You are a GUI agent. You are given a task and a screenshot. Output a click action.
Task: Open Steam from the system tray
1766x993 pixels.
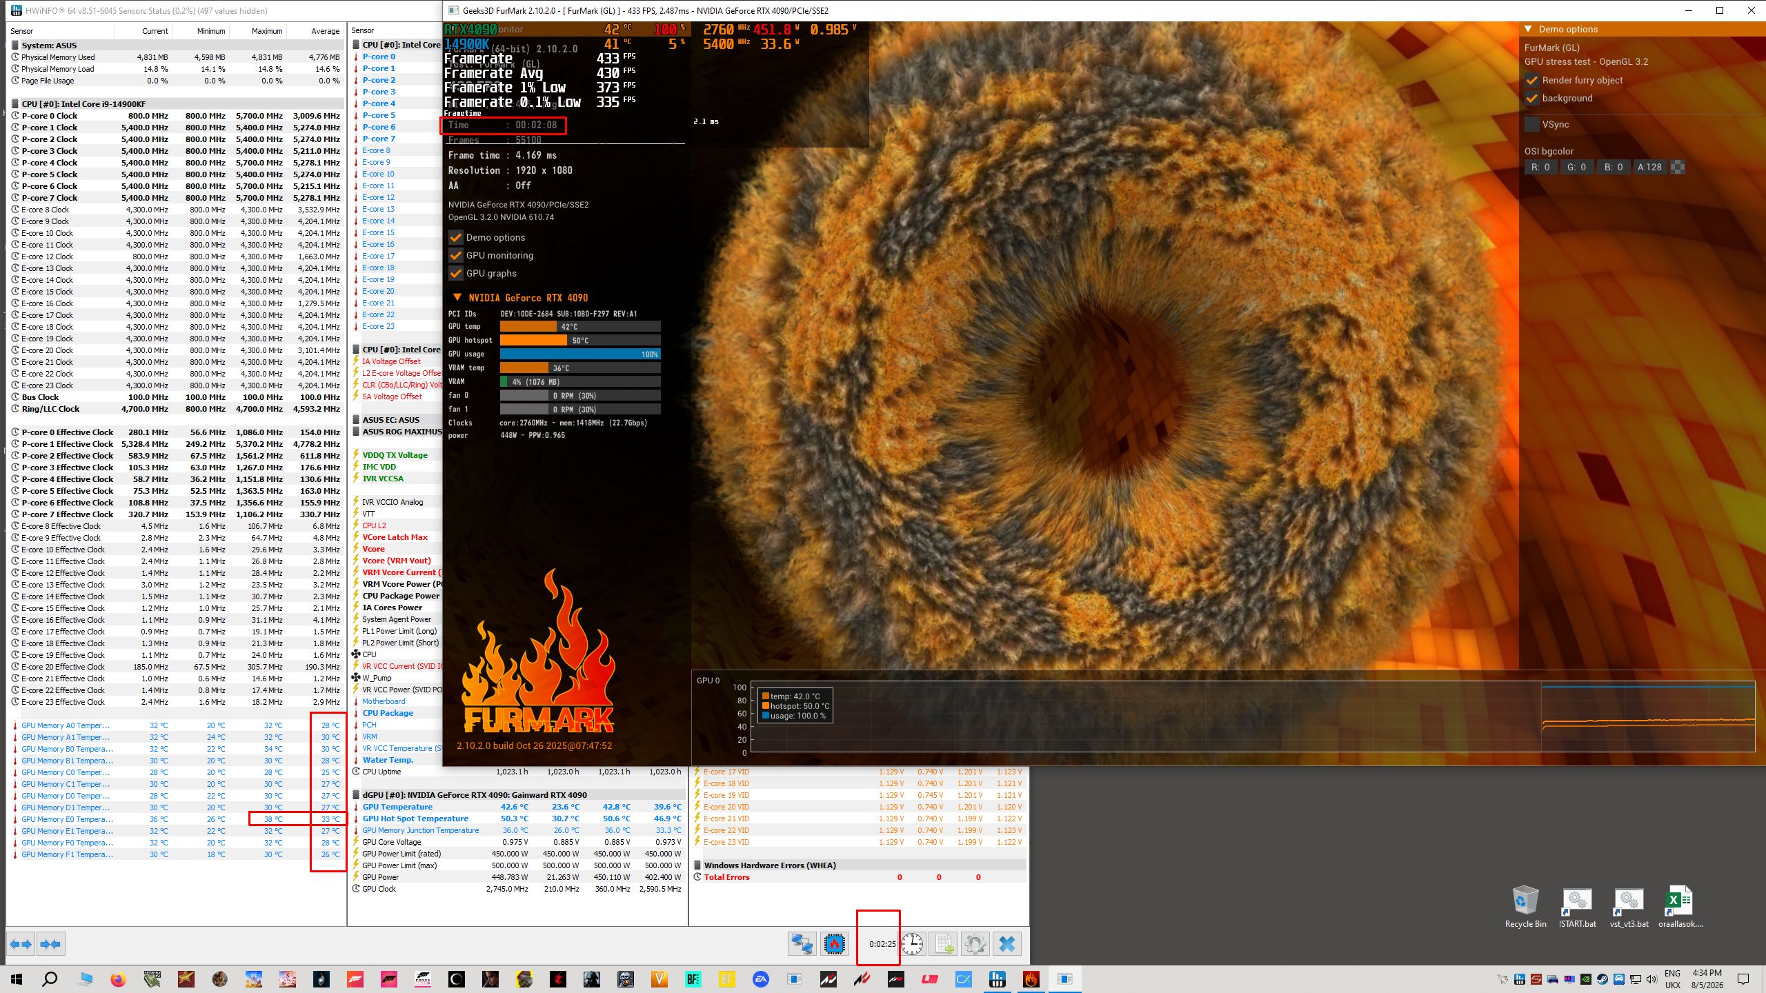(1602, 979)
